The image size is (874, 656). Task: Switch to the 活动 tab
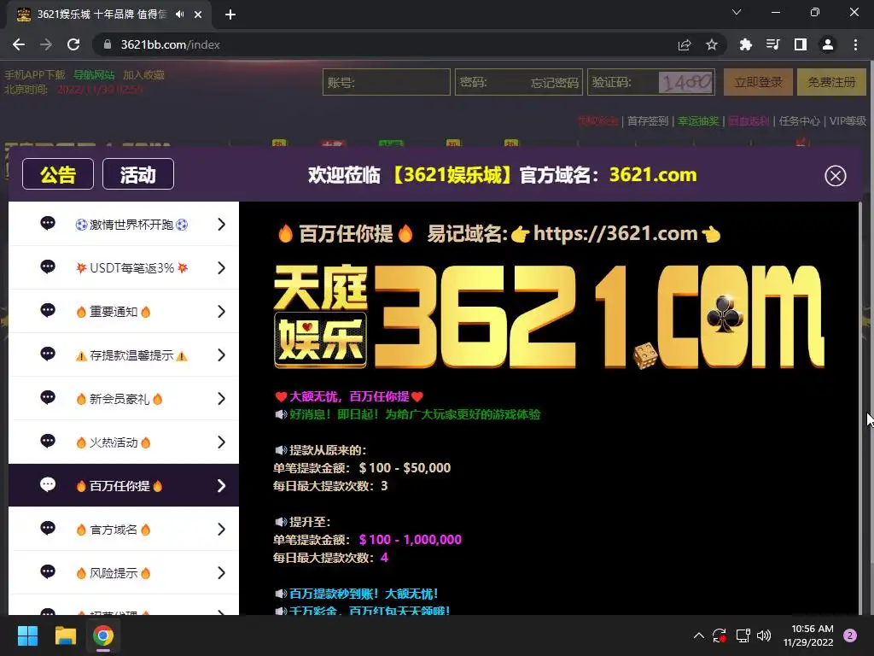pos(138,174)
